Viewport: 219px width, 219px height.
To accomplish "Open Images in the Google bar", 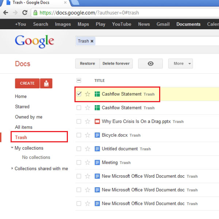I will click(x=63, y=24).
